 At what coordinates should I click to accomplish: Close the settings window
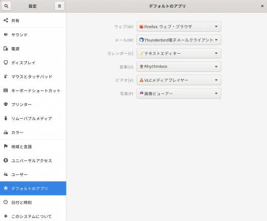[262, 6]
